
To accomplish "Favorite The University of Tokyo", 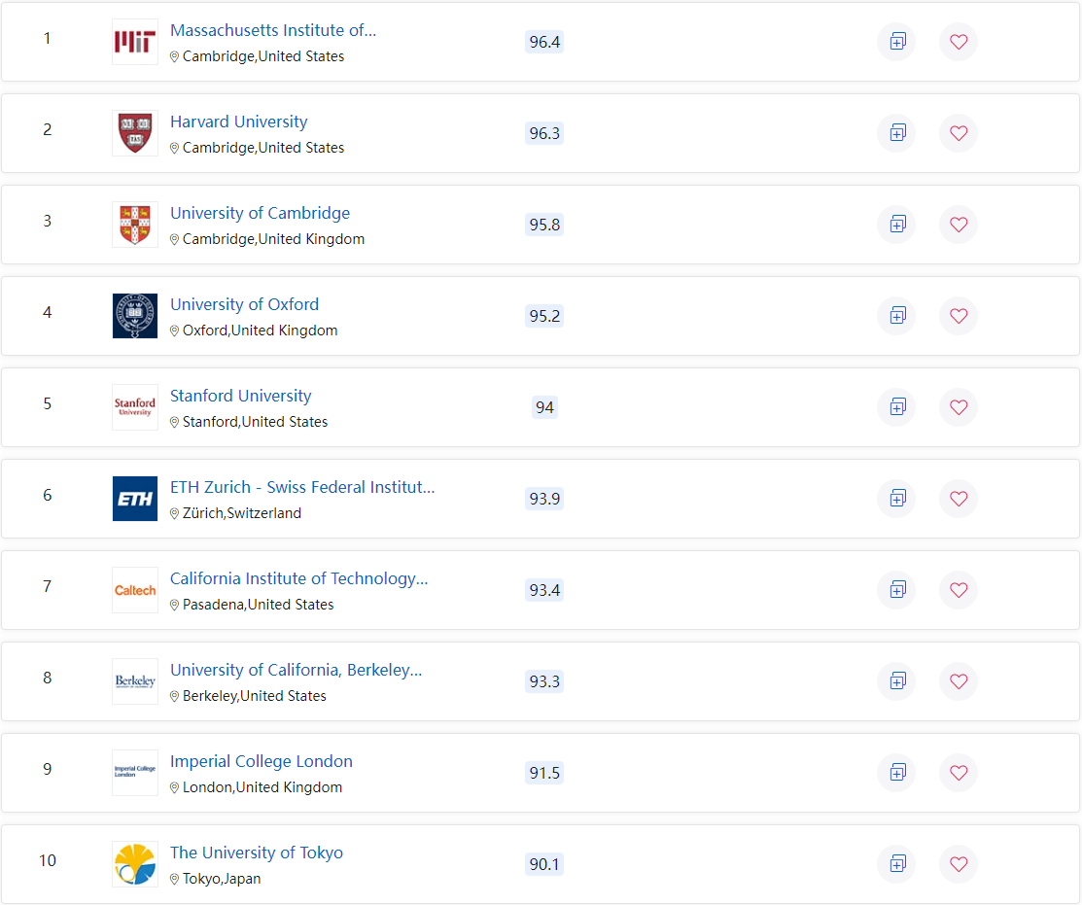I will tap(959, 864).
